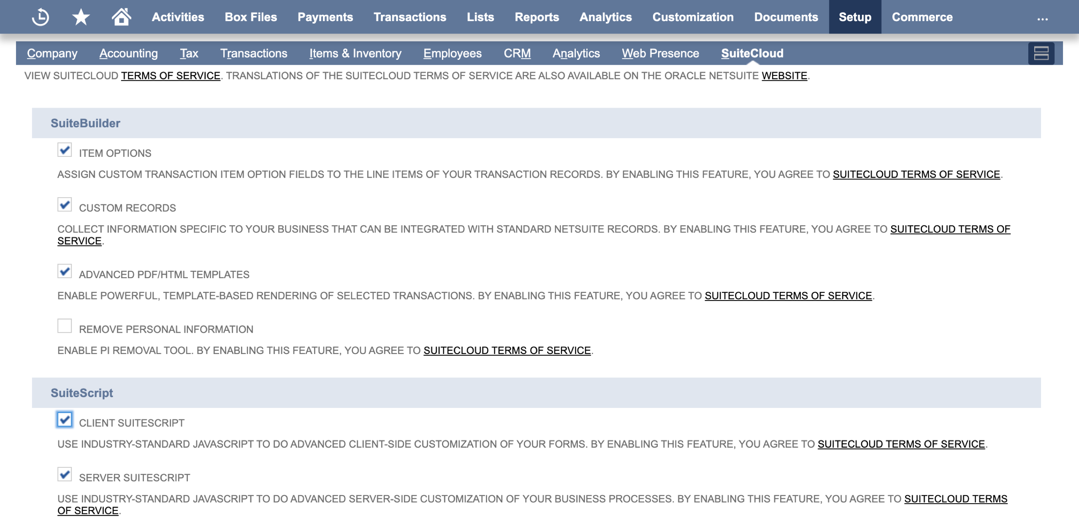1079x526 pixels.
Task: Open the Customization dropdown menu
Action: 693,17
